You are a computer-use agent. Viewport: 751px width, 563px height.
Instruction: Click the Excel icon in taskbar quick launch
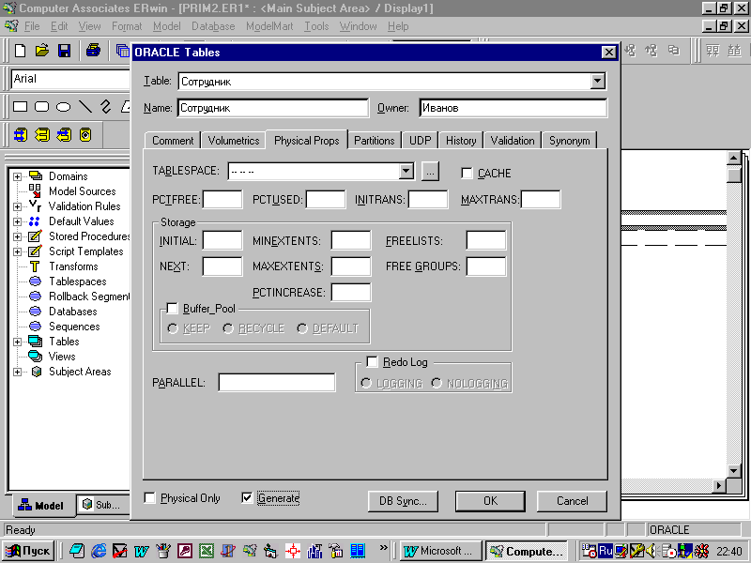pyautogui.click(x=207, y=551)
